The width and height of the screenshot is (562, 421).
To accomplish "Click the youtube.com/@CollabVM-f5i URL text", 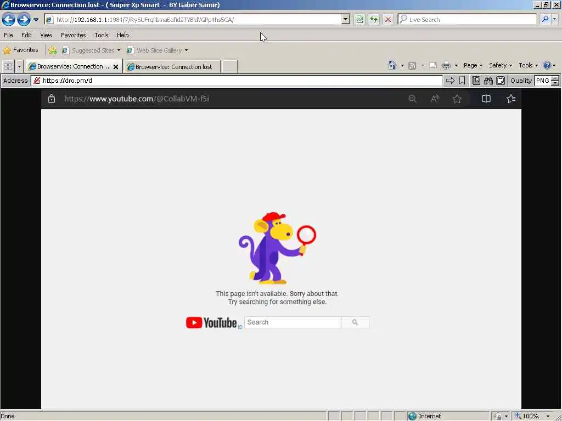I will click(x=136, y=99).
